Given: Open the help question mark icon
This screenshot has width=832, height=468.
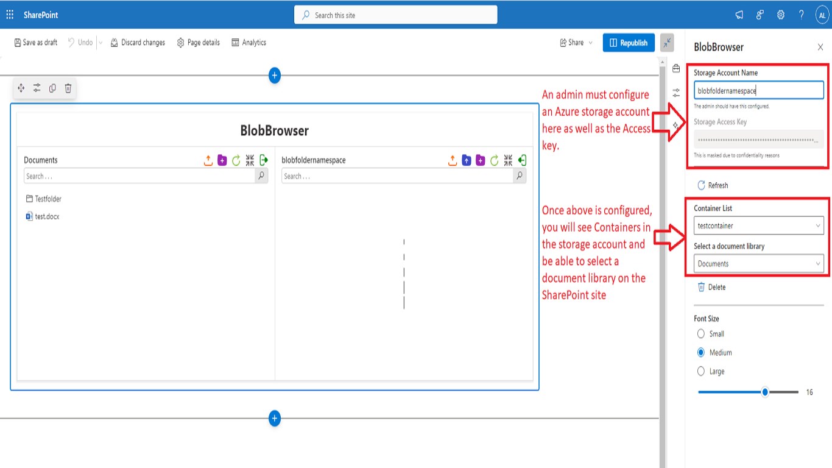Looking at the screenshot, I should 802,15.
